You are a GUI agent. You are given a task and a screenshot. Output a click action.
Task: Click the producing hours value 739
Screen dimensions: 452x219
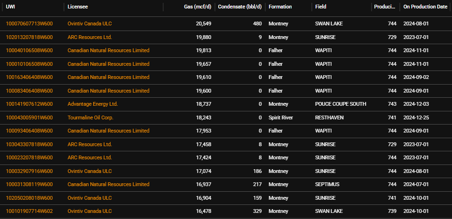pos(392,211)
